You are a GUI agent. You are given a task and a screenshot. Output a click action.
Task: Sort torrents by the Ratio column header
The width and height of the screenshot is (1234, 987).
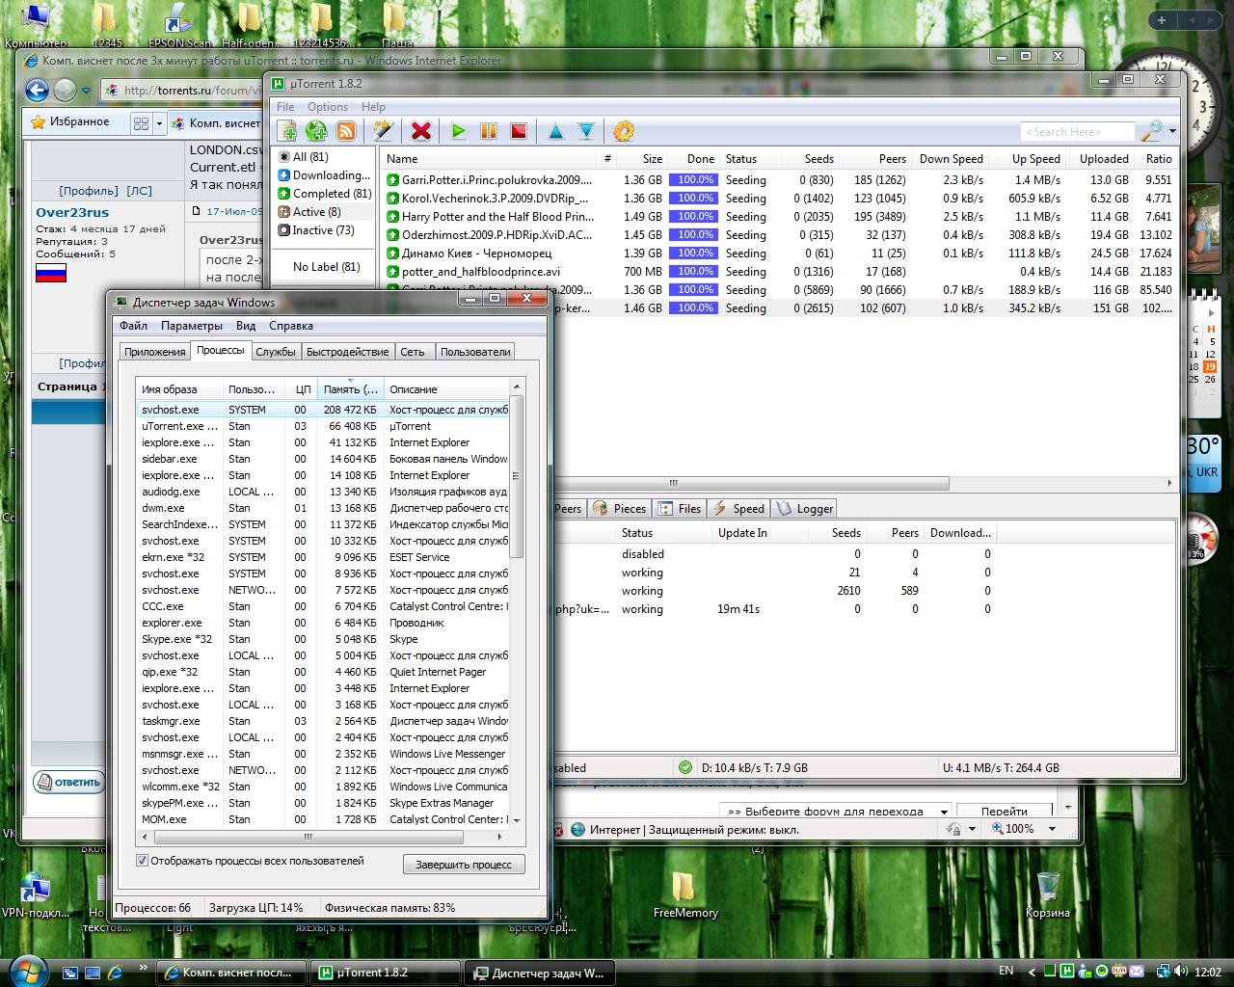click(x=1159, y=159)
